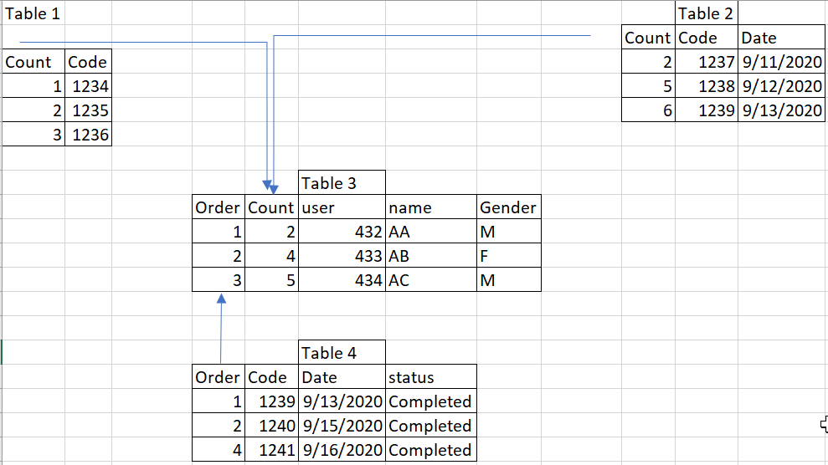This screenshot has width=828, height=465.
Task: Click the name cell 'AC'
Action: 431,280
